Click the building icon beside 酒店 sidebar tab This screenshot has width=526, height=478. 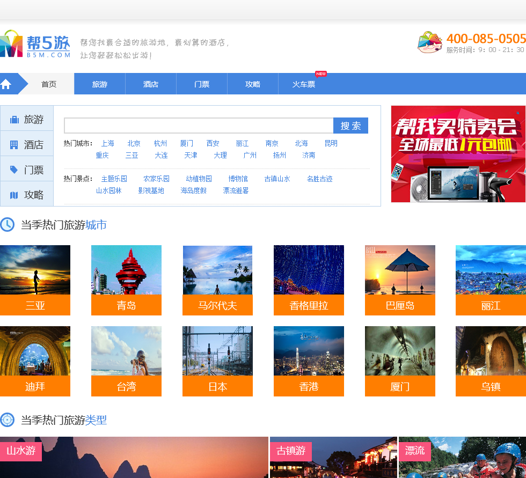14,145
